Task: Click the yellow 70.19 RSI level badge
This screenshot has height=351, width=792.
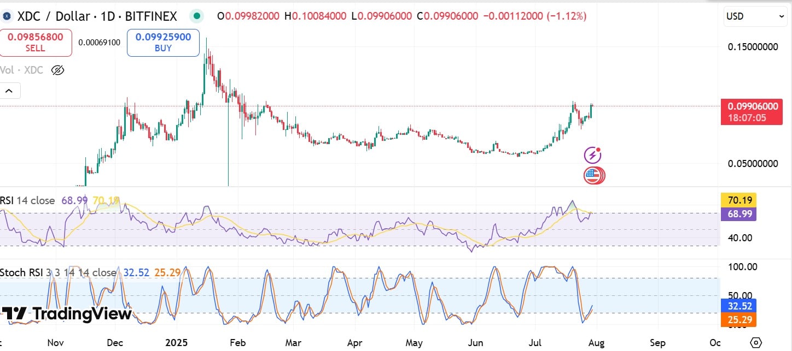Action: (738, 200)
